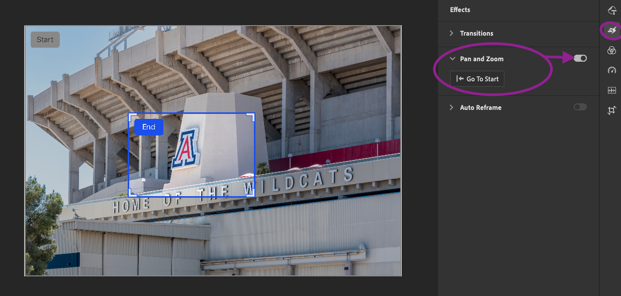
Task: Open the text and shapes panel icon
Action: [611, 10]
